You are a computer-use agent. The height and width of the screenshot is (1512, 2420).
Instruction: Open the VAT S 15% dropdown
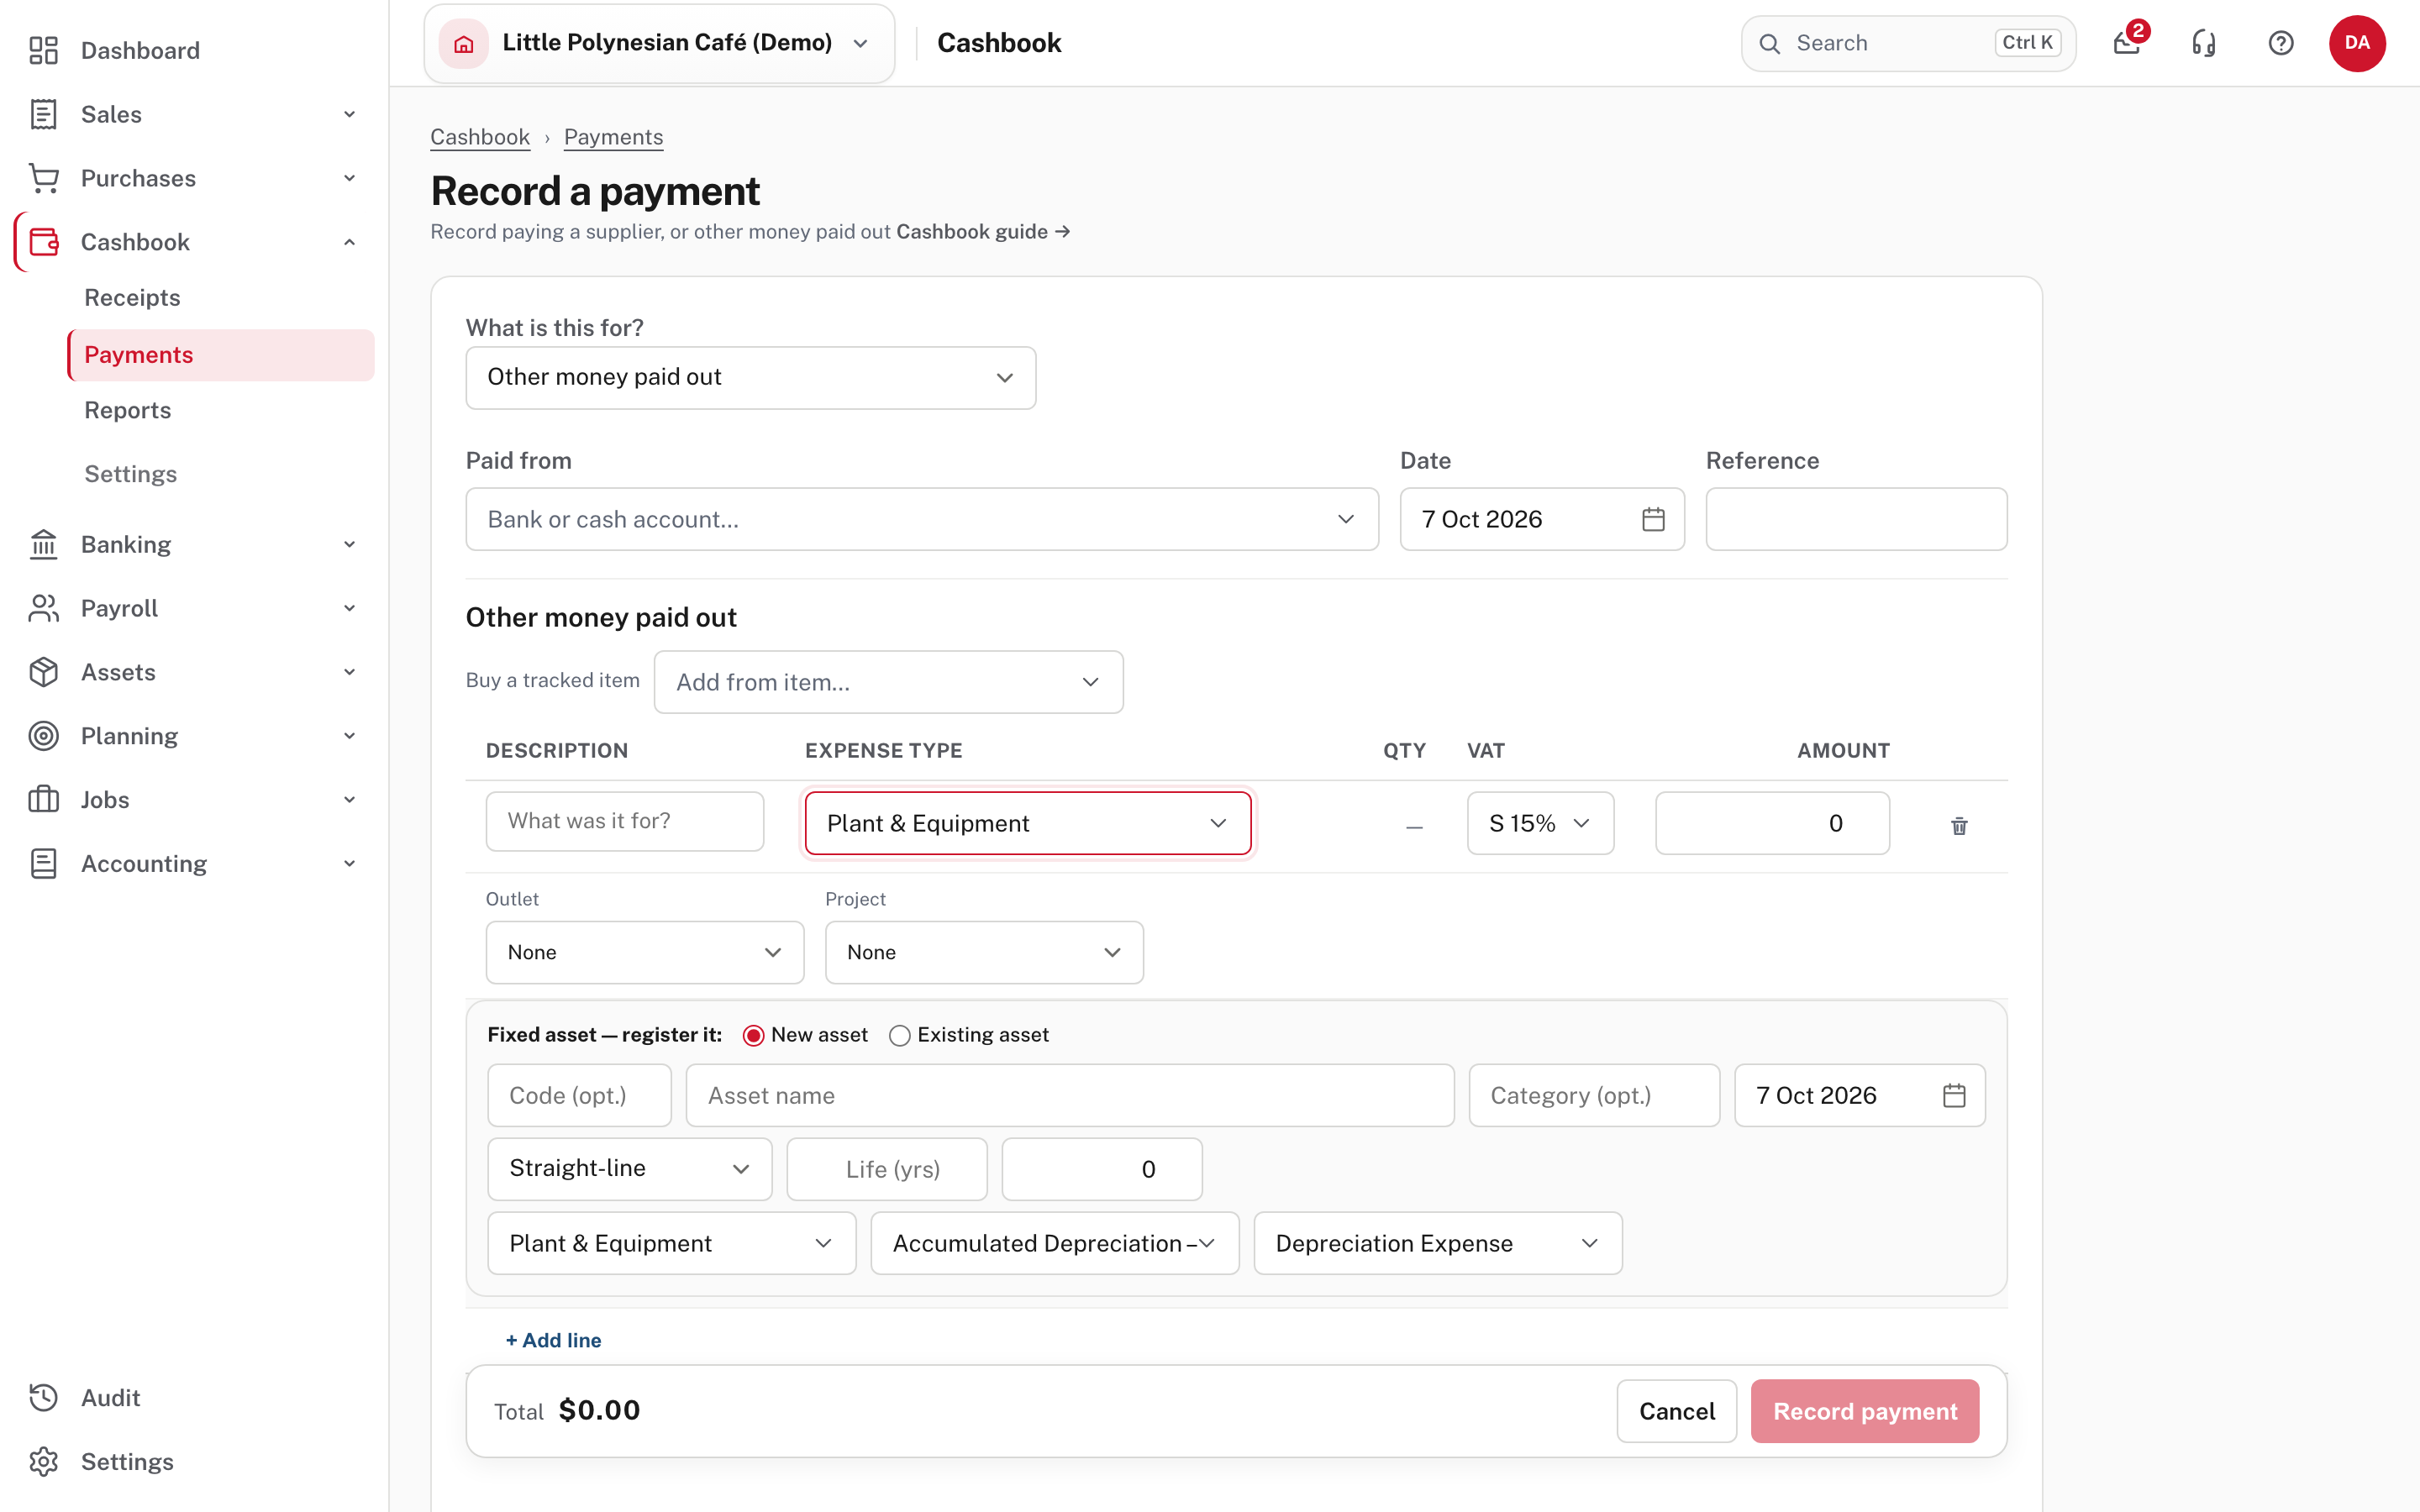point(1540,823)
